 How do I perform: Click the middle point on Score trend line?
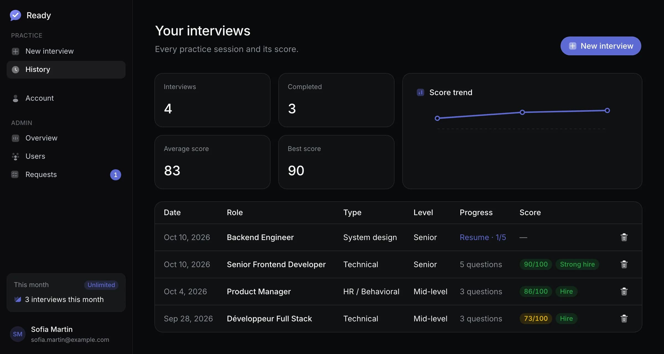[x=522, y=112]
